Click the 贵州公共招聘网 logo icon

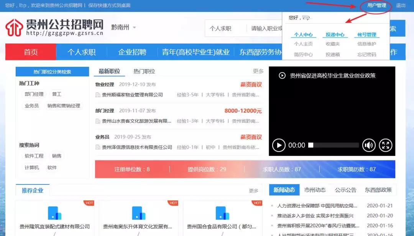click(15, 27)
